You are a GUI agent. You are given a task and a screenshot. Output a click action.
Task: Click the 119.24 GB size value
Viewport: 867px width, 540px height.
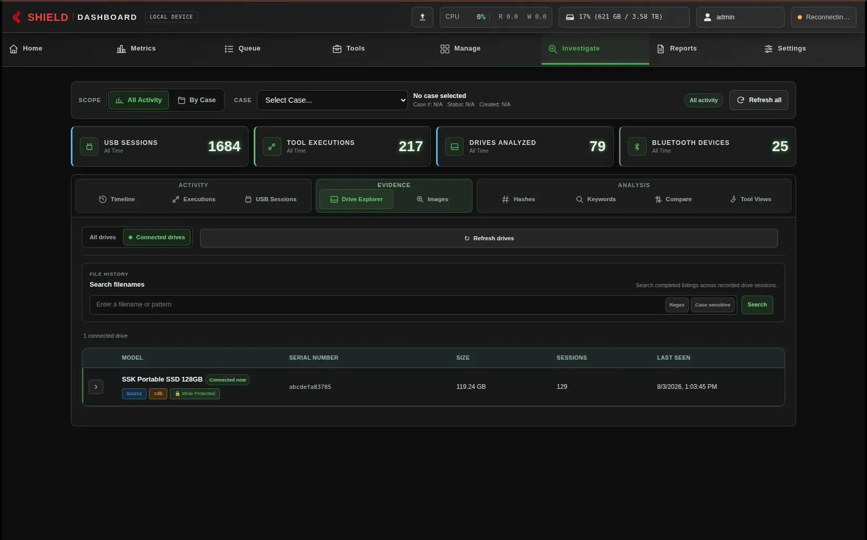(471, 387)
